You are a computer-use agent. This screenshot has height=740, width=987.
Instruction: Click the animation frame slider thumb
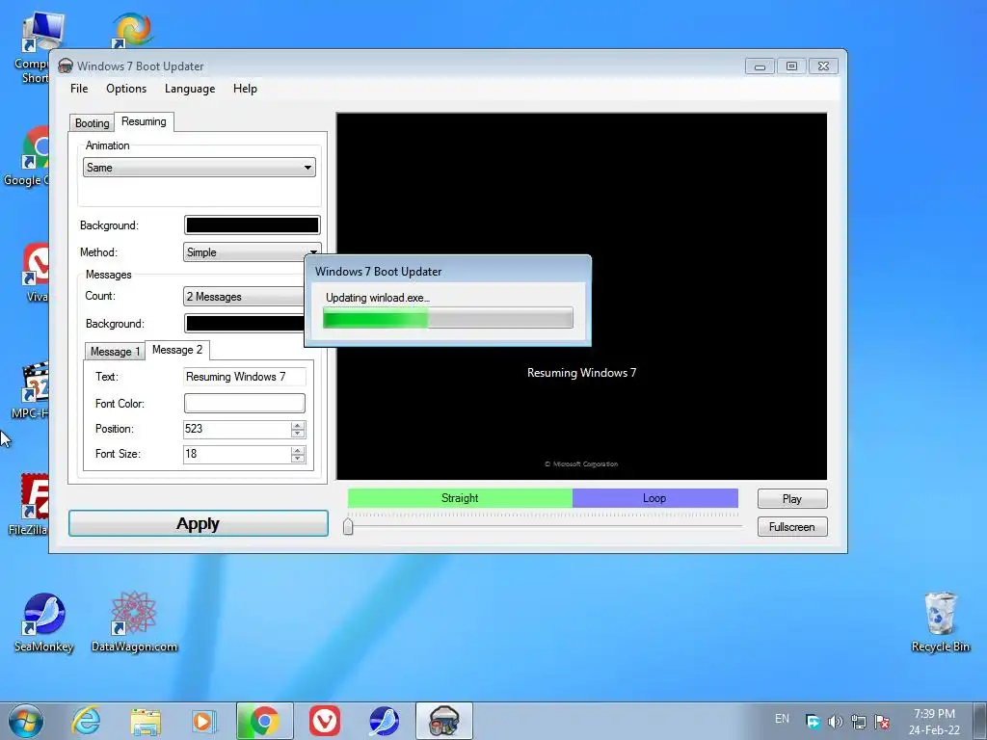348,526
